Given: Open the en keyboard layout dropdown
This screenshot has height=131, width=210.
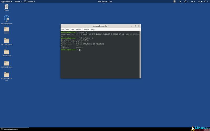Looking at the screenshot, I should tap(193, 2).
